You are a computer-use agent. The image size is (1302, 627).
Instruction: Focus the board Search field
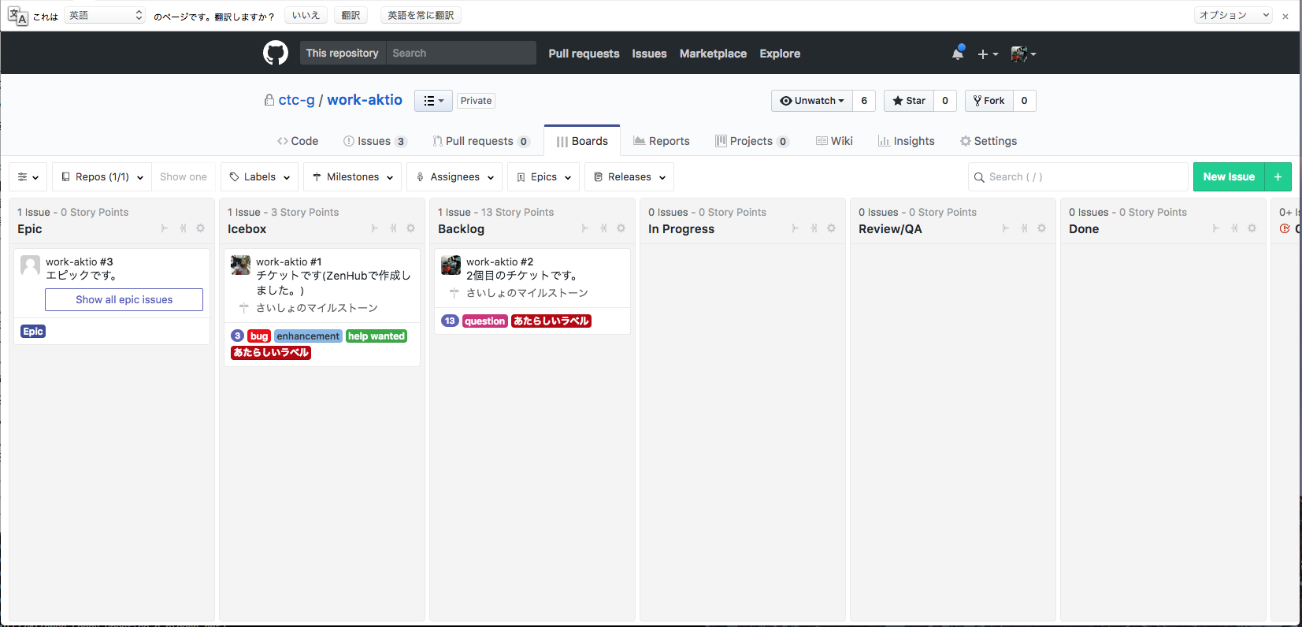[x=1078, y=177]
